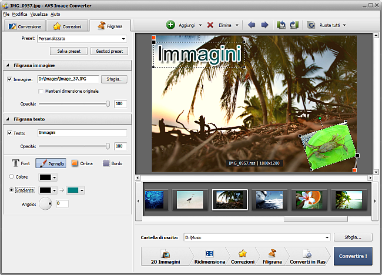Image resolution: width=382 pixels, height=275 pixels.
Task: Select the flower and orange thumbnail
Action: point(309,200)
